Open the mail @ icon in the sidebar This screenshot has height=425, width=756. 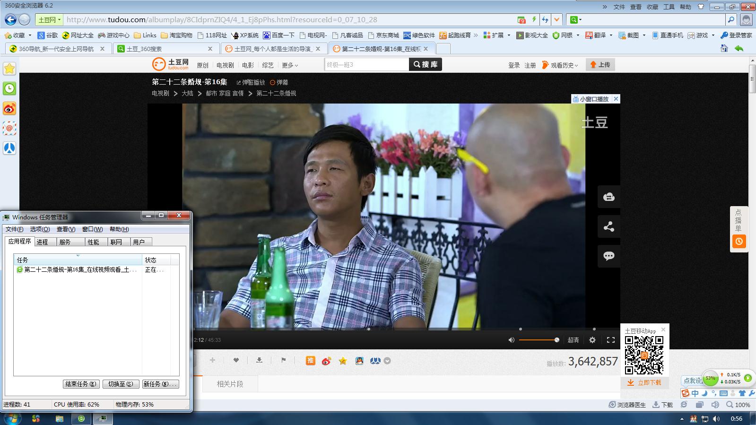pyautogui.click(x=9, y=128)
